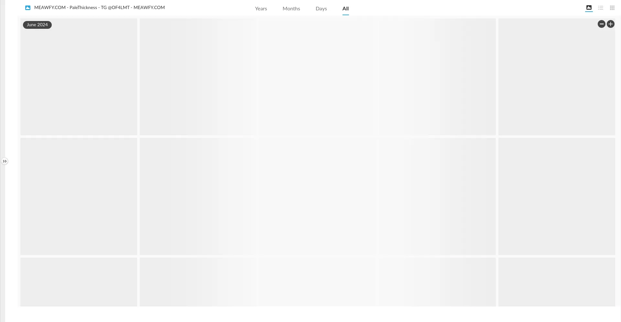Open the middle-row right photo placeholder
Viewport: 621px width, 322px height.
coord(556,196)
